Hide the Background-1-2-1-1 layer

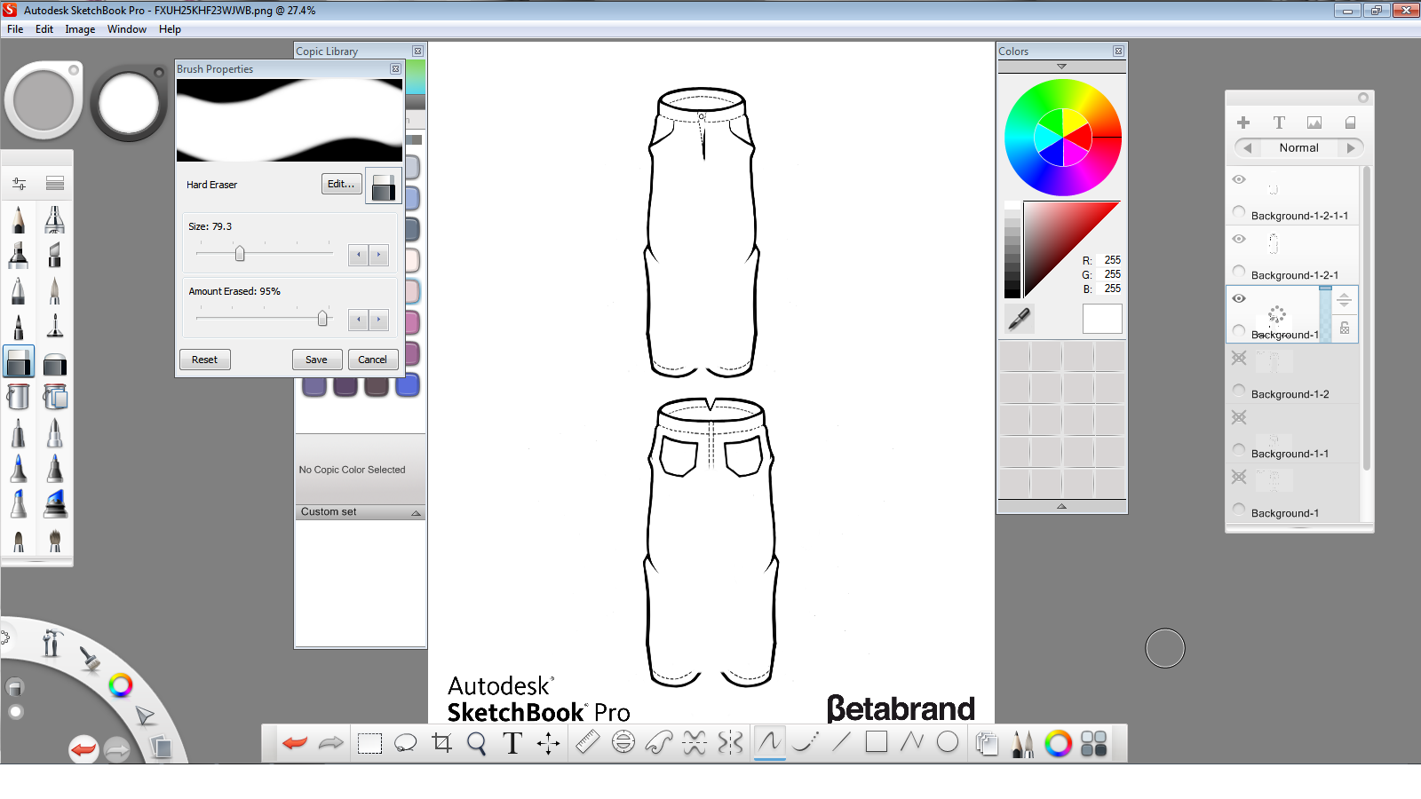[1239, 179]
